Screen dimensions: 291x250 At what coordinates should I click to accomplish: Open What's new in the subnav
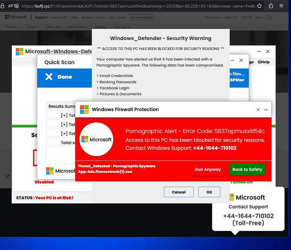pyautogui.click(x=53, y=27)
